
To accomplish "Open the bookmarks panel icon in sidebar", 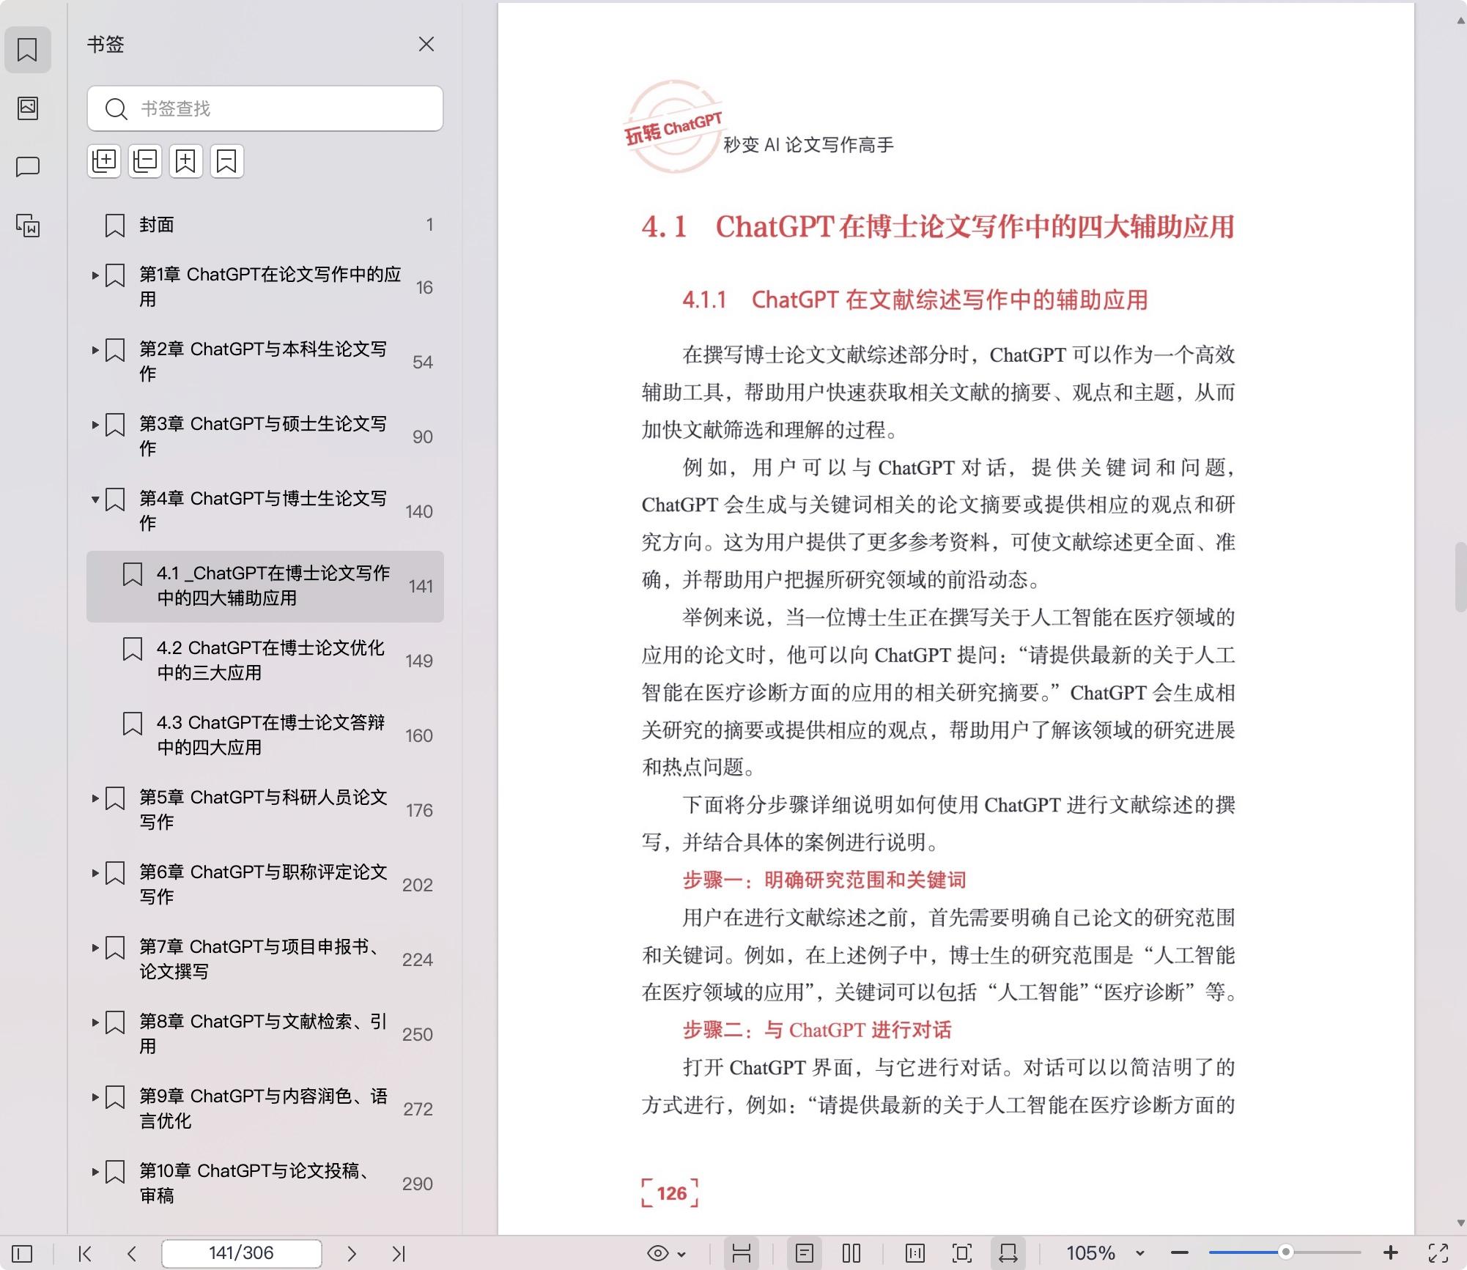I will 28,50.
